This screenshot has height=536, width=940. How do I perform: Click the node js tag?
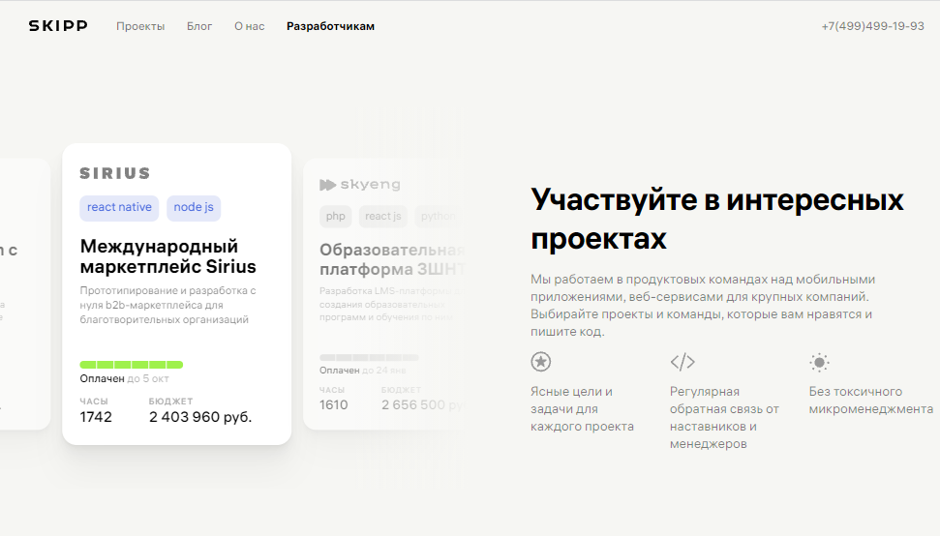[x=194, y=208]
